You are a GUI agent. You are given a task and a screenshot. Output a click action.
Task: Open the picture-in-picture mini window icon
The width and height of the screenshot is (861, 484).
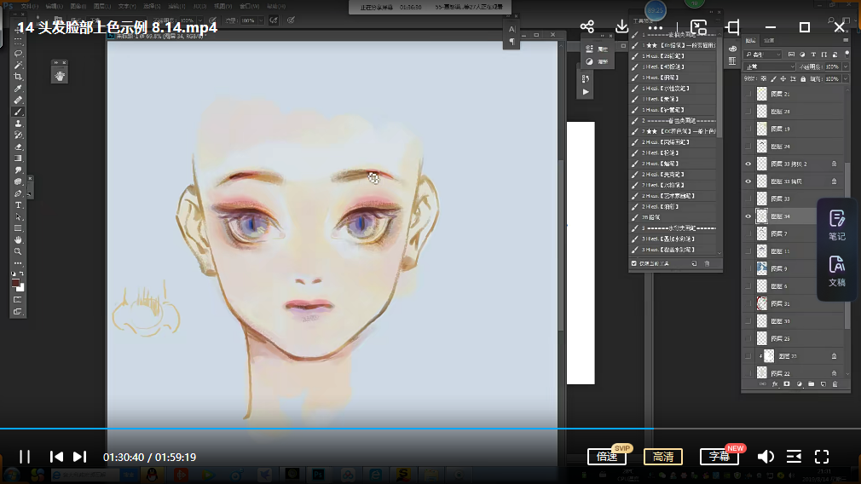coord(698,27)
